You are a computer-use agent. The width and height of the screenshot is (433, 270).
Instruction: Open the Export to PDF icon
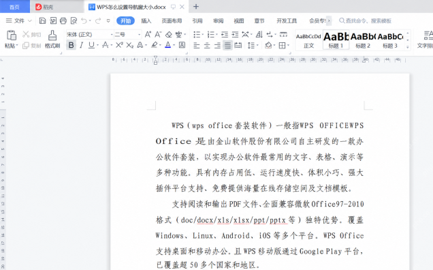coord(53,20)
